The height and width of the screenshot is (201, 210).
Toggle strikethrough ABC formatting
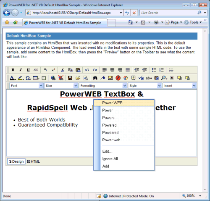pos(36,70)
